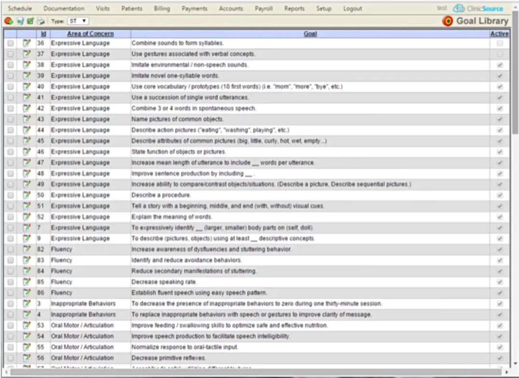The width and height of the screenshot is (519, 378).
Task: Click the Goal Library bullseye icon
Action: (448, 21)
